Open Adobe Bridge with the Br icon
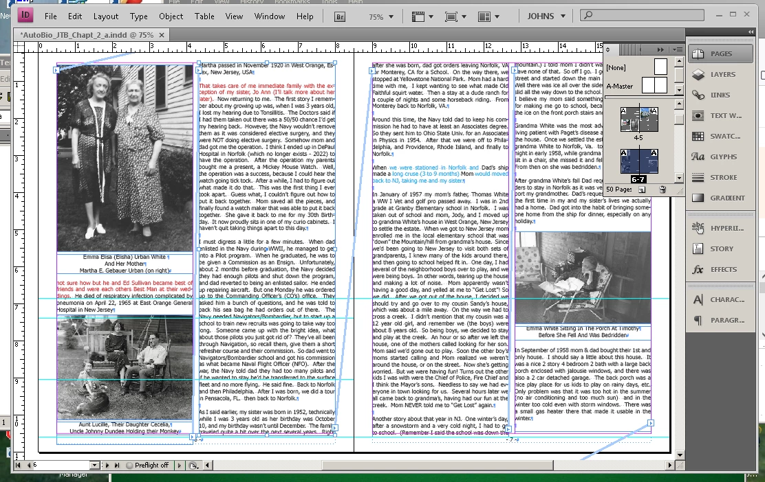The height and width of the screenshot is (482, 765). pos(340,16)
